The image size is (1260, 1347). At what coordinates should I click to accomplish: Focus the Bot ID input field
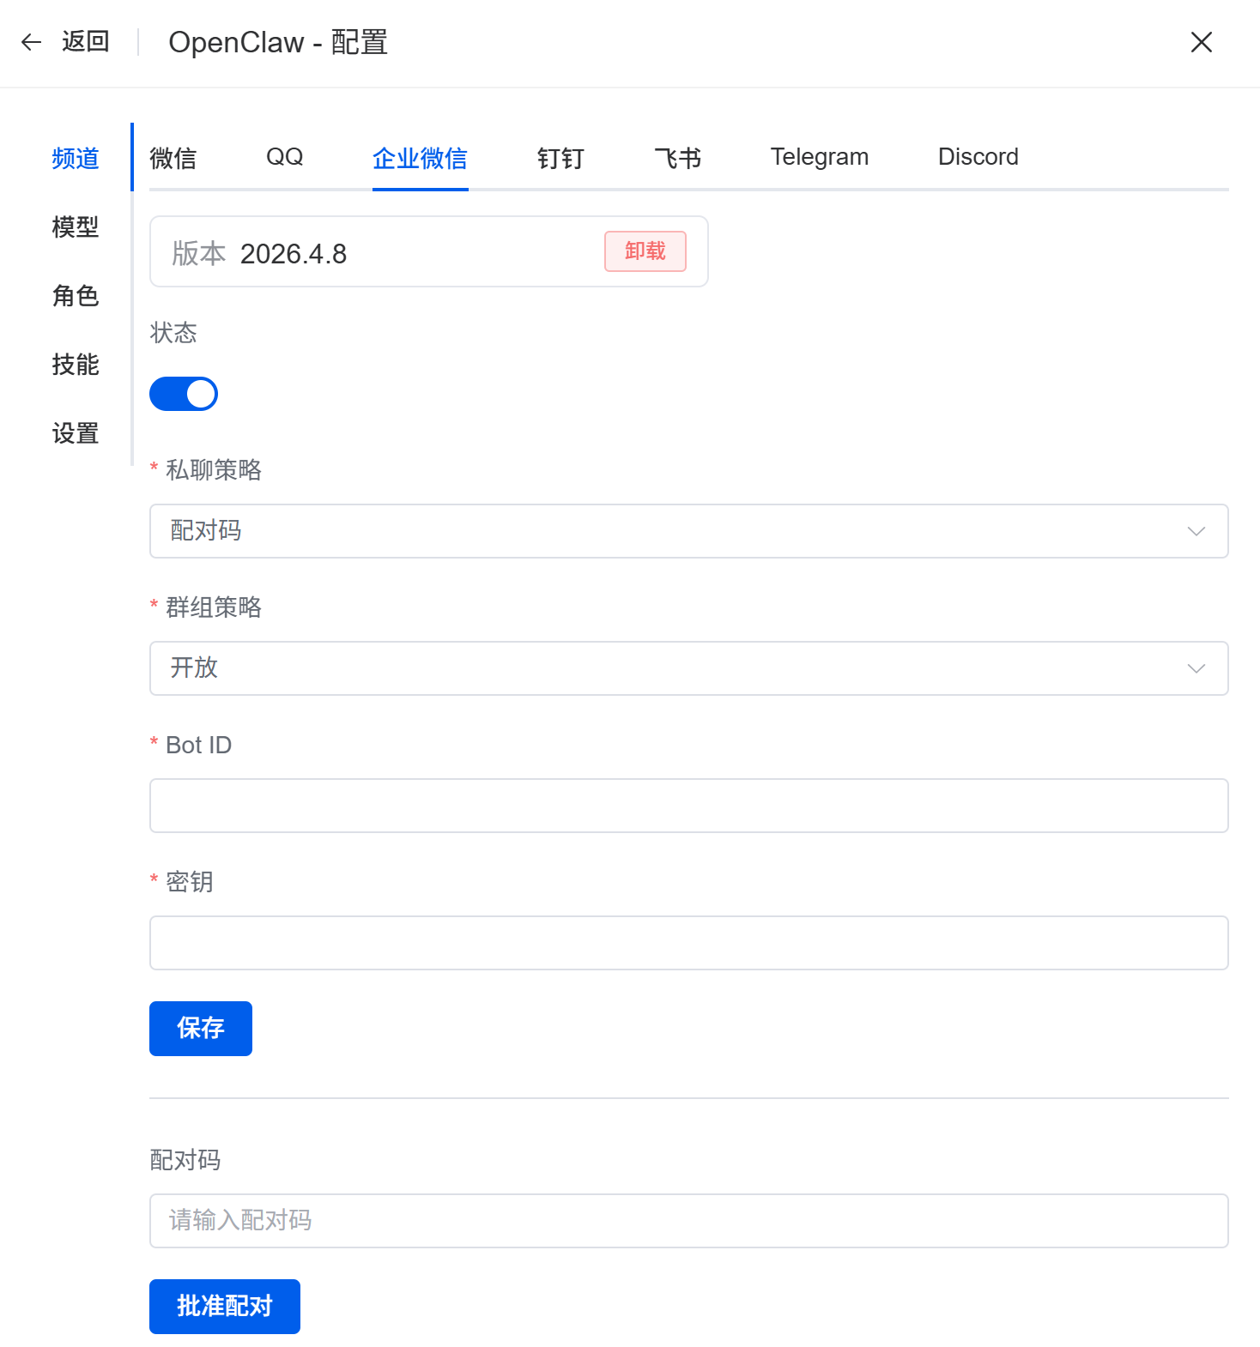688,806
